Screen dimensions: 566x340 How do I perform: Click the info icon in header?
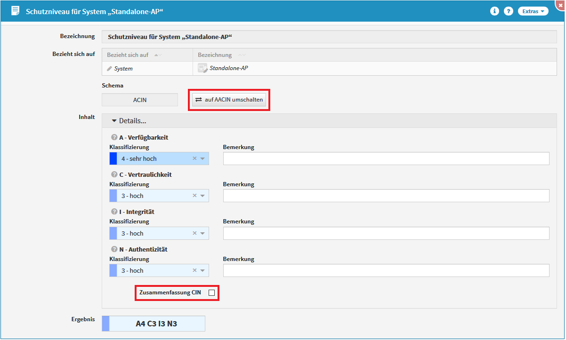(x=494, y=11)
